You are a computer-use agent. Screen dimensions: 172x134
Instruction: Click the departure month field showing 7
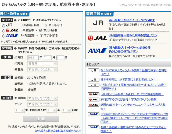48,58
